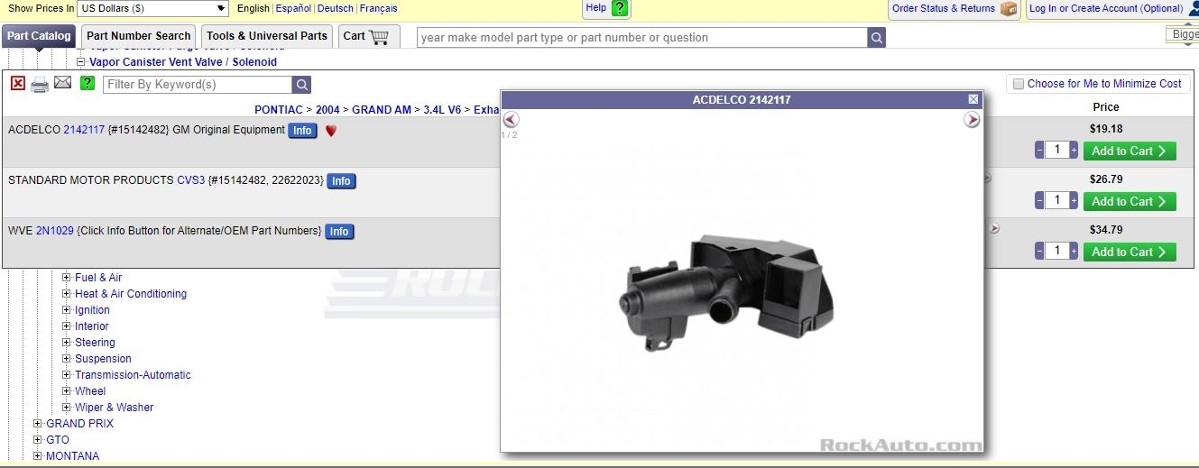Open the Tools & Universal Parts tab

[267, 37]
